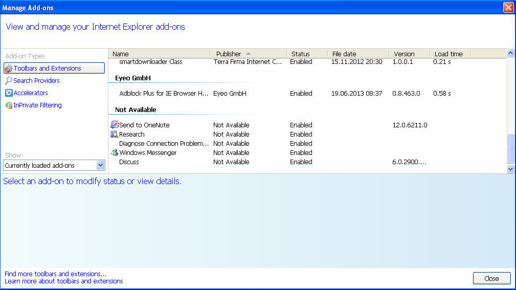Select the Send to OneNote add-on
Image resolution: width=516 pixels, height=290 pixels.
tap(307, 125)
